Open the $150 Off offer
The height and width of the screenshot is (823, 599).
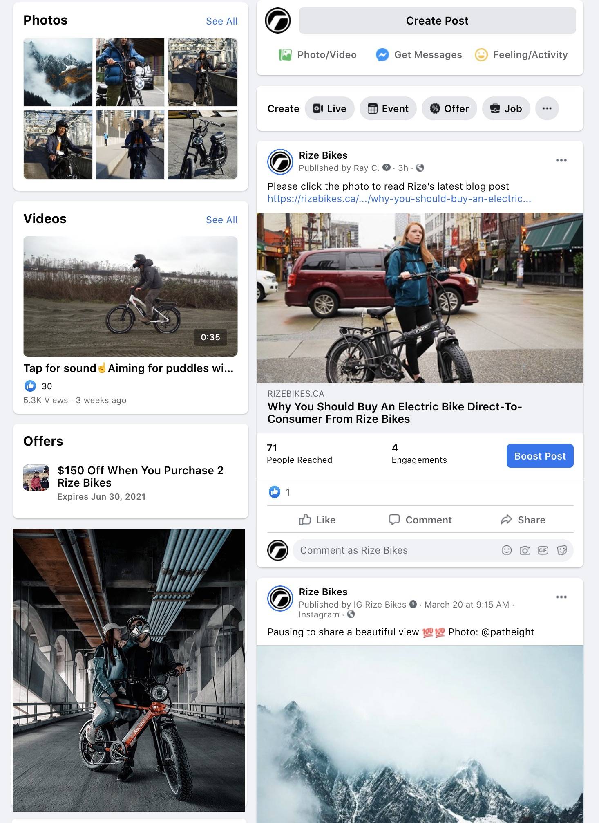141,476
